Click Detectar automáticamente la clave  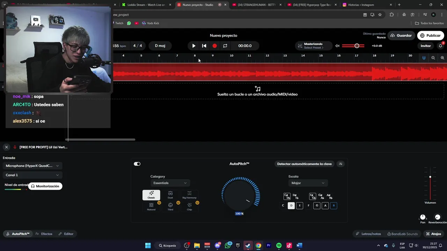(x=304, y=164)
